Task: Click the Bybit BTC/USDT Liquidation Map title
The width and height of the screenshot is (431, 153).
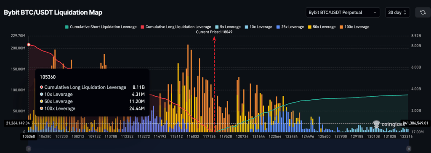Action: click(x=53, y=13)
